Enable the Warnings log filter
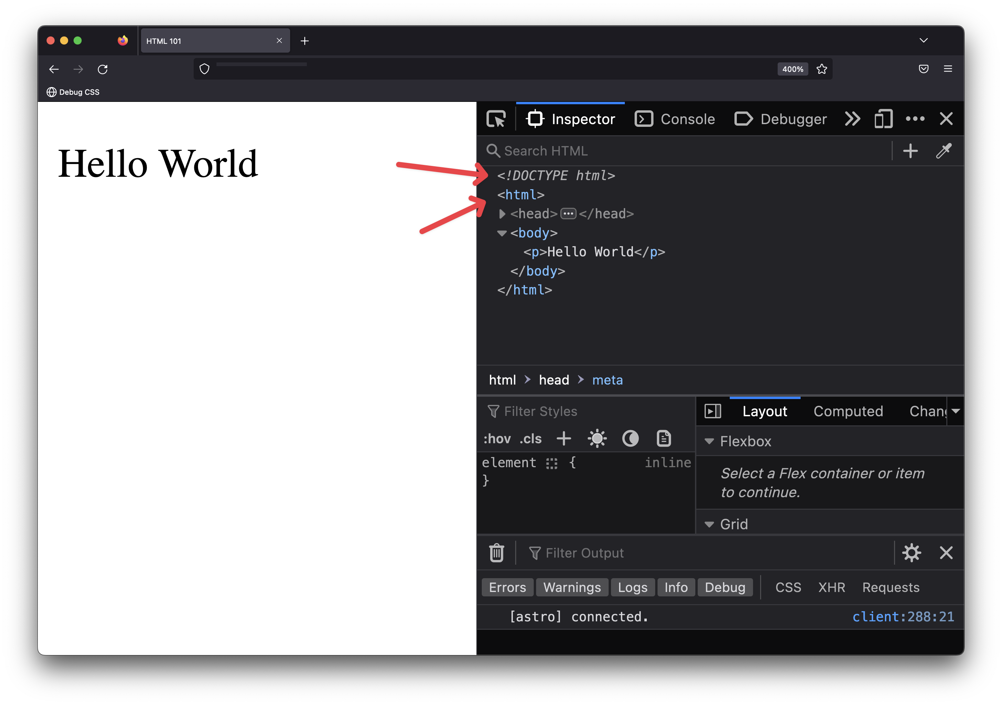This screenshot has width=1002, height=705. pos(572,587)
